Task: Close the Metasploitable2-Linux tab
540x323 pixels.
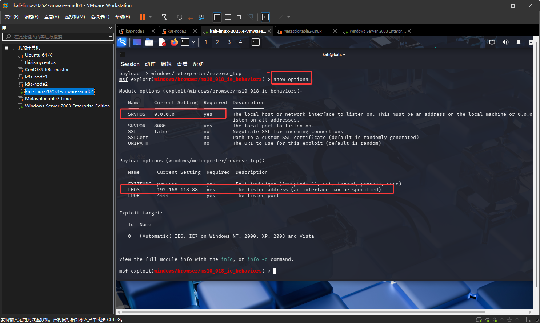Action: (335, 31)
